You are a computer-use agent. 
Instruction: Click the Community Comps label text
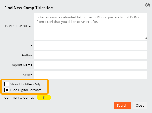pyautogui.click(x=19, y=98)
